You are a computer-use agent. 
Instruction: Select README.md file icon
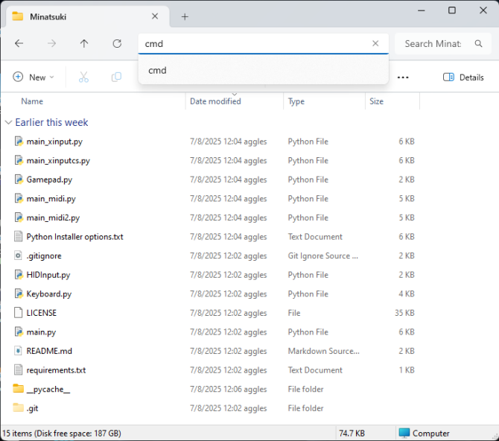pyautogui.click(x=19, y=351)
